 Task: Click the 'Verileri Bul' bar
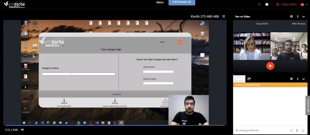coord(117,94)
